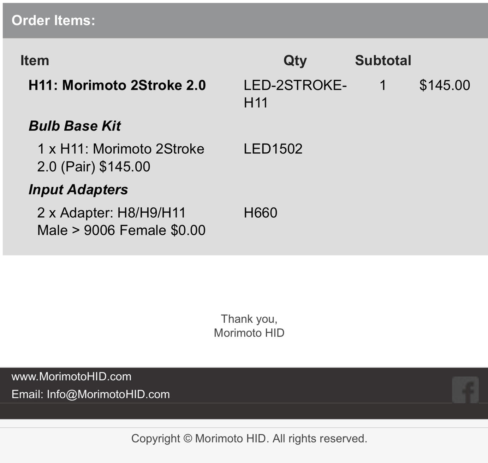The width and height of the screenshot is (488, 463).
Task: Select the Adapter H8/H9/H11 Male line
Action: tap(121, 222)
